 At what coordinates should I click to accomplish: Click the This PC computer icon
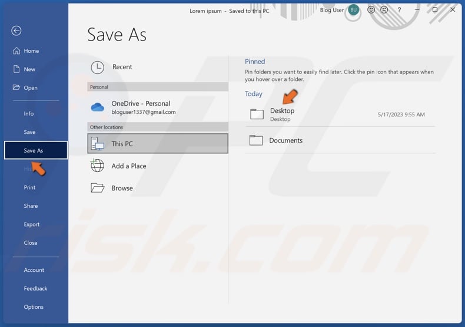click(97, 143)
